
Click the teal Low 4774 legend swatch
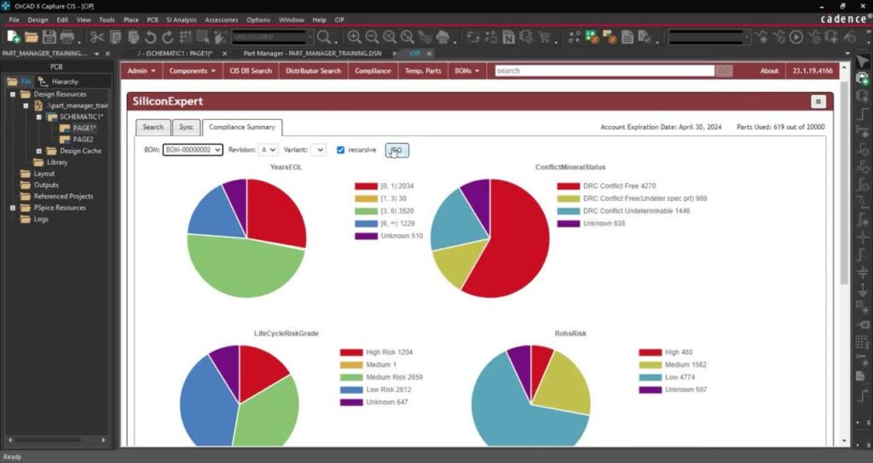(x=650, y=377)
